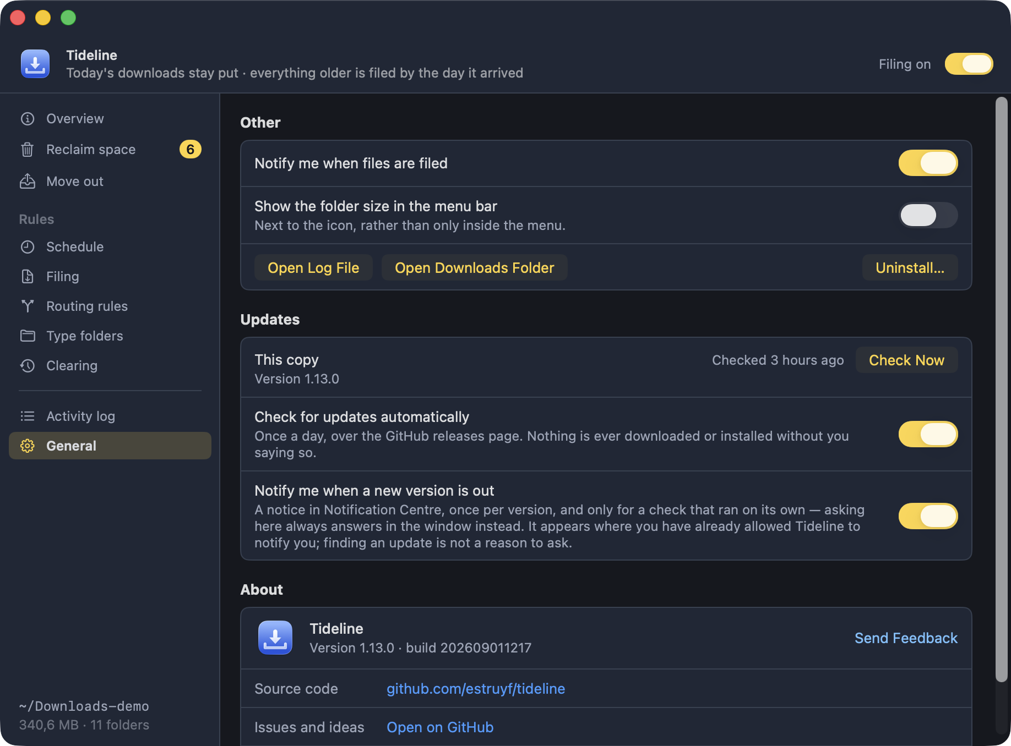The height and width of the screenshot is (746, 1011).
Task: Click Open Downloads Folder button
Action: [x=474, y=268]
